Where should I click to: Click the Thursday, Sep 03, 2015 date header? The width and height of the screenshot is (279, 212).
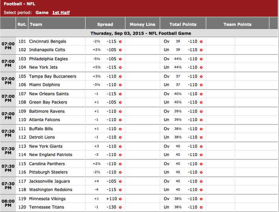click(141, 33)
